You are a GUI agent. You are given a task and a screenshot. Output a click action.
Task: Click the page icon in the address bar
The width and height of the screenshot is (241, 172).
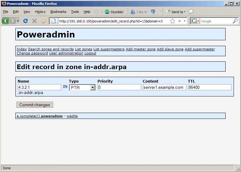pyautogui.click(x=53, y=21)
